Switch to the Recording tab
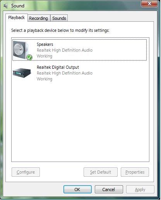The height and width of the screenshot is (200, 161). 38,18
